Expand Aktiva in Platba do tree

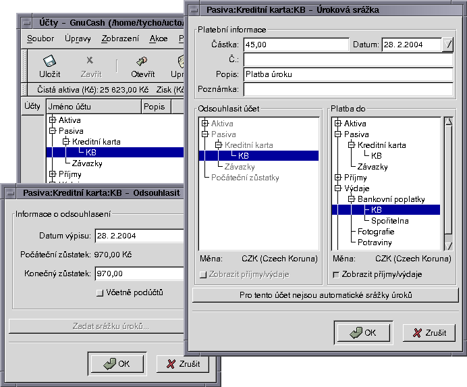pos(337,123)
